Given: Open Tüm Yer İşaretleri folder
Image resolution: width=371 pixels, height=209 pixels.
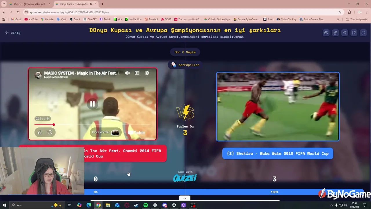Looking at the screenshot, I should (x=357, y=19).
